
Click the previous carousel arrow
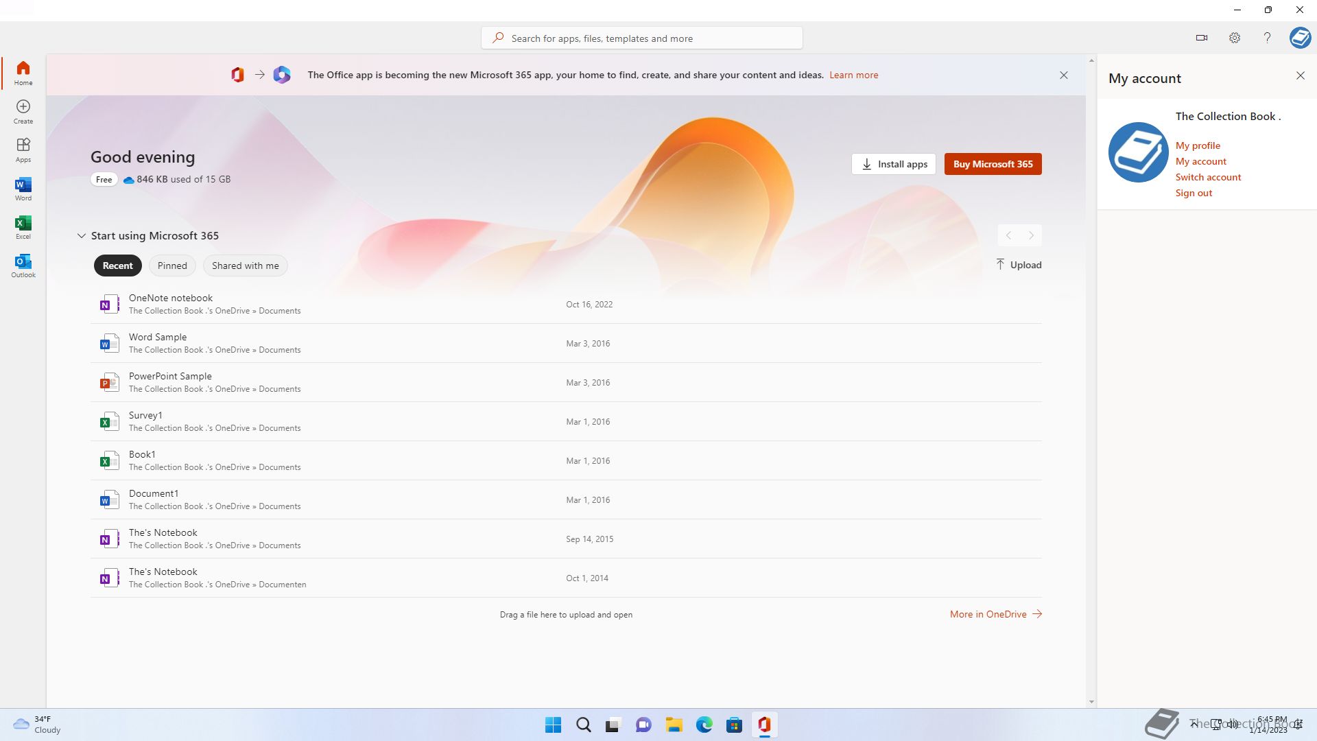1008,235
